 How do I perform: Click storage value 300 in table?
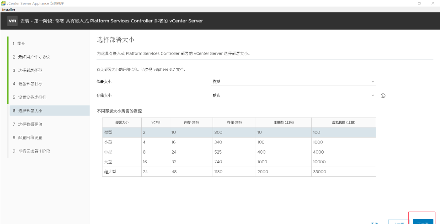pos(218,132)
